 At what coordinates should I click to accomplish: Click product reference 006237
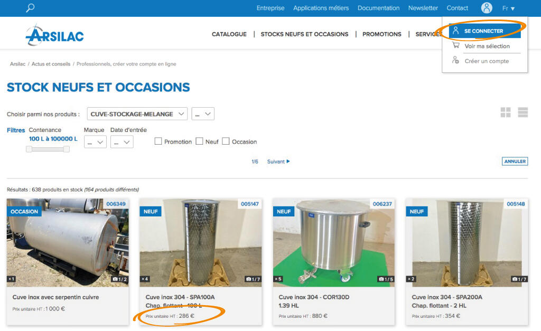pyautogui.click(x=383, y=204)
